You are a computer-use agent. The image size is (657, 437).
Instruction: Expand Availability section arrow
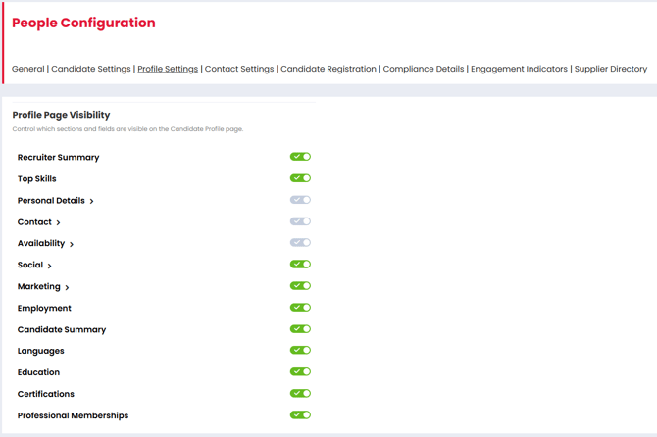pos(72,244)
